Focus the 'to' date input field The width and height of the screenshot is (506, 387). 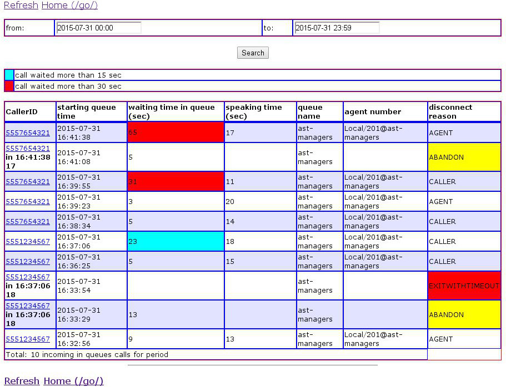click(x=337, y=28)
